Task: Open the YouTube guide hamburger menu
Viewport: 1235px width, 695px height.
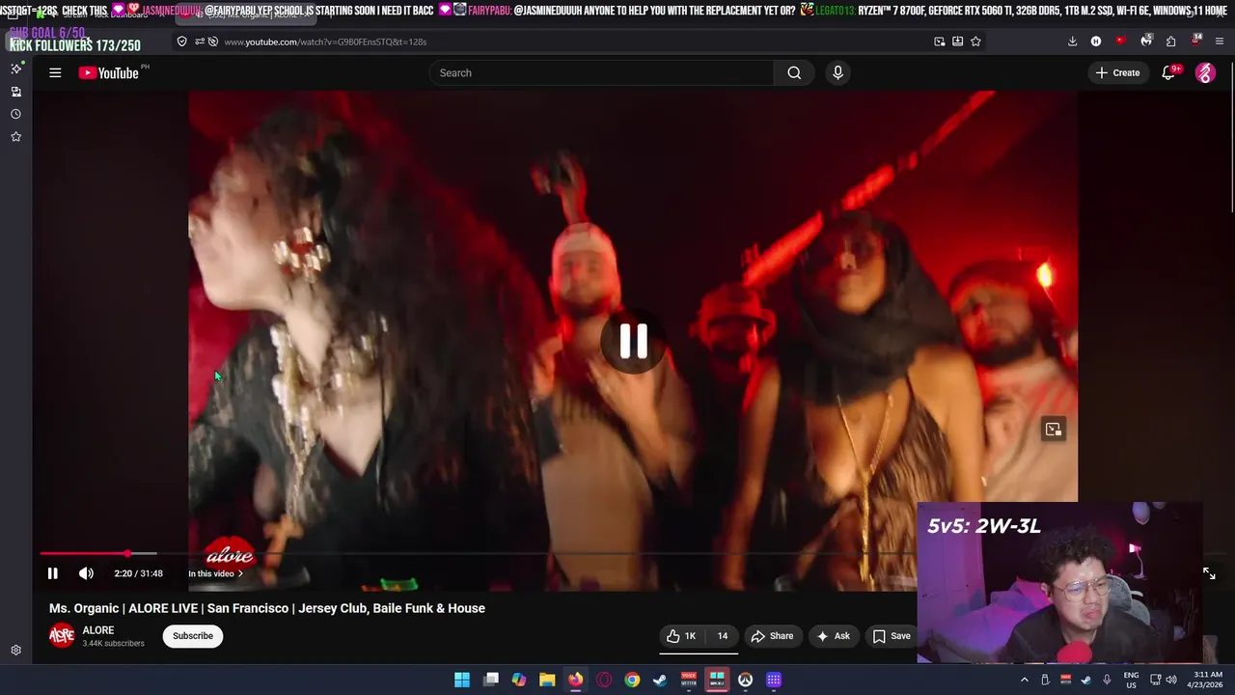Action: [55, 72]
